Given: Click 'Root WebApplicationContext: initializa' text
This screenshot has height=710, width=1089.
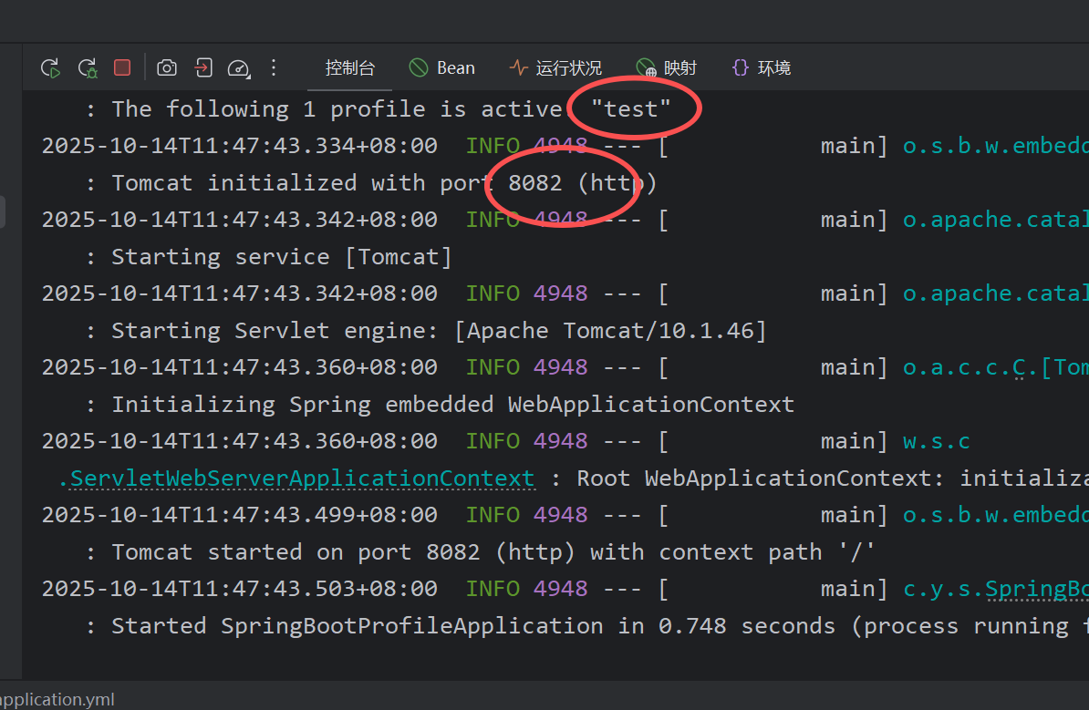Looking at the screenshot, I should [x=833, y=478].
